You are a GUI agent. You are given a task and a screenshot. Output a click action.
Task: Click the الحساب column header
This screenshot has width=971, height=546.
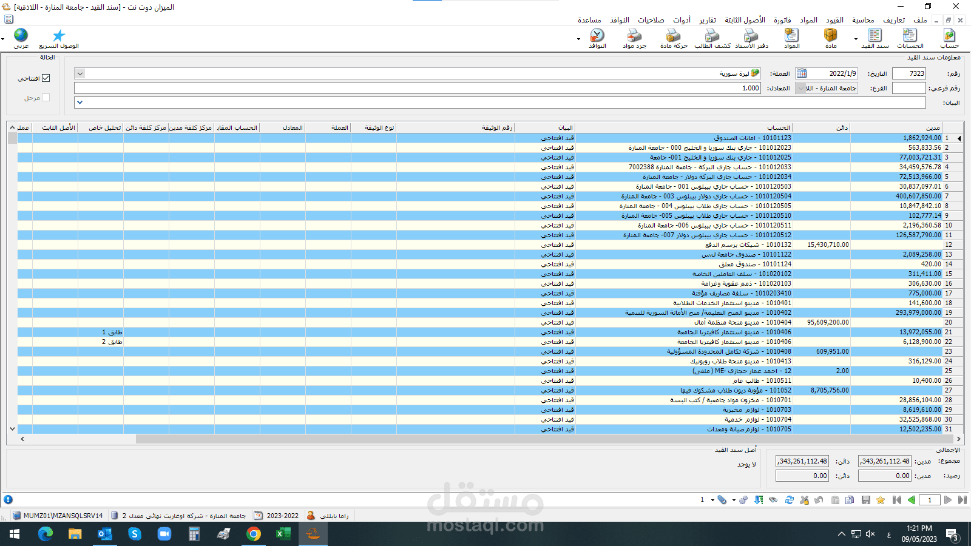click(683, 127)
